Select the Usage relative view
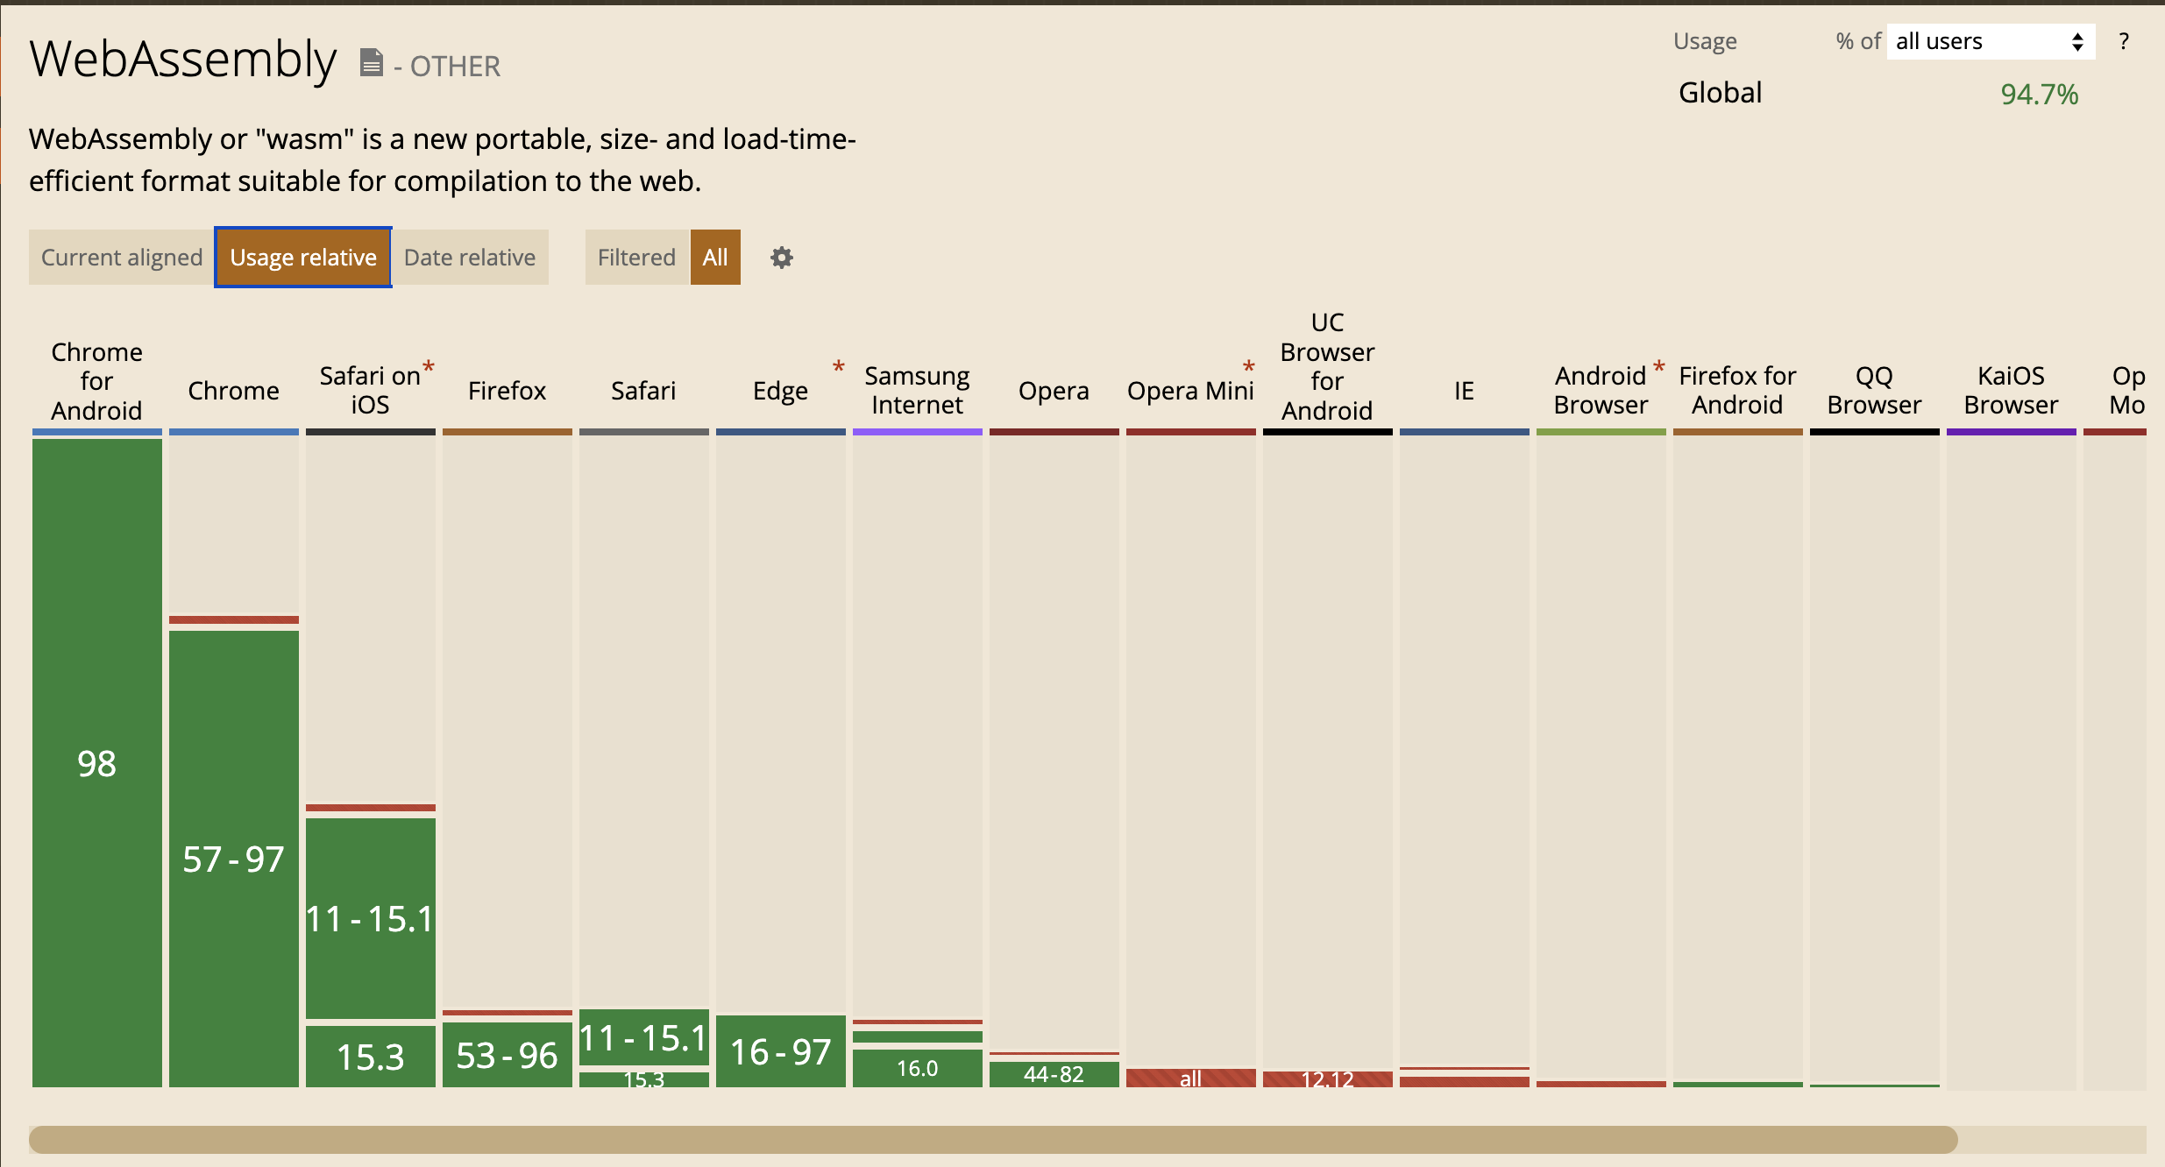Screen dimensions: 2165x1167 coord(303,258)
